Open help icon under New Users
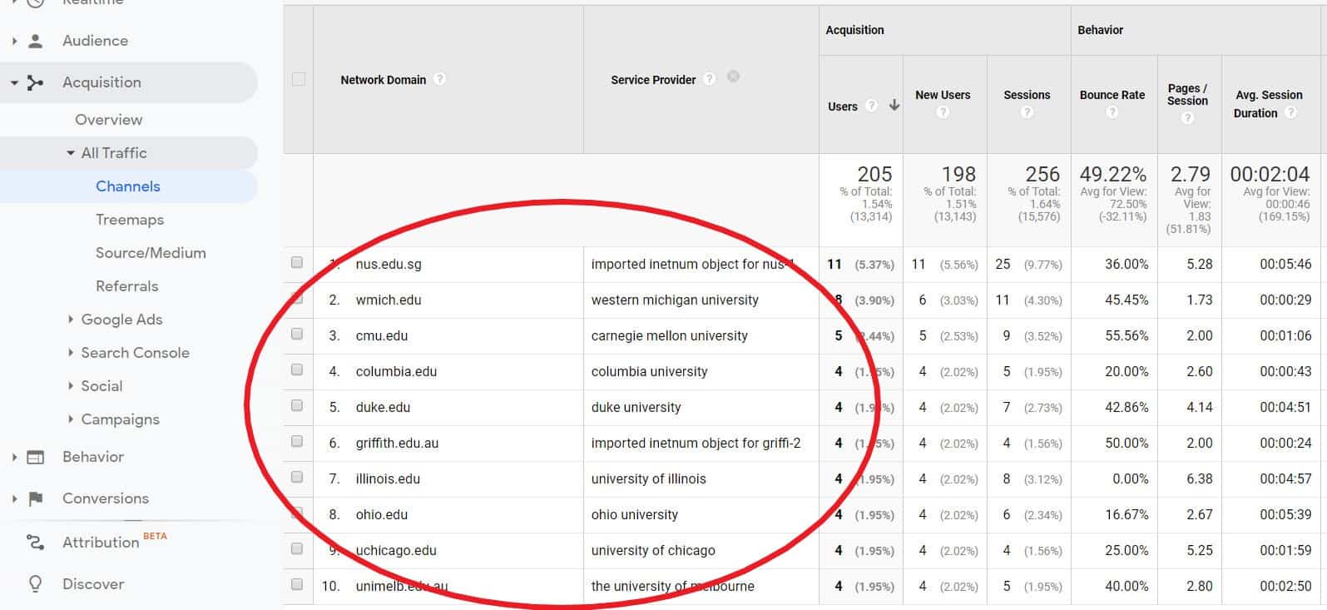The height and width of the screenshot is (610, 1327). (x=943, y=112)
